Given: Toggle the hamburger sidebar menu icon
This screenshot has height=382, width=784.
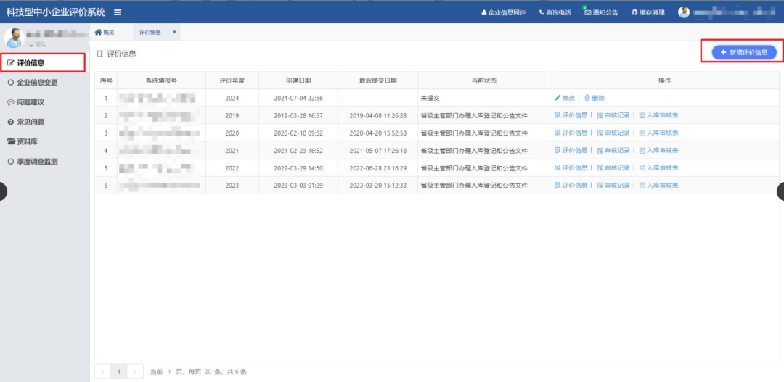Looking at the screenshot, I should pyautogui.click(x=118, y=12).
